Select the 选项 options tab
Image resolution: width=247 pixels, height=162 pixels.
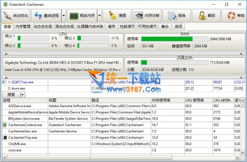(178, 26)
